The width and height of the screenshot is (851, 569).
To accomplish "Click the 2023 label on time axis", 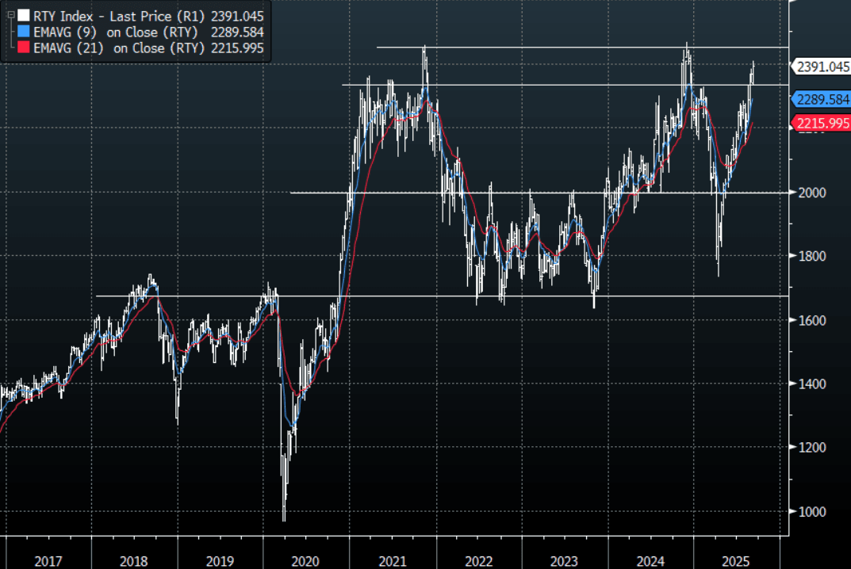I will (x=564, y=561).
